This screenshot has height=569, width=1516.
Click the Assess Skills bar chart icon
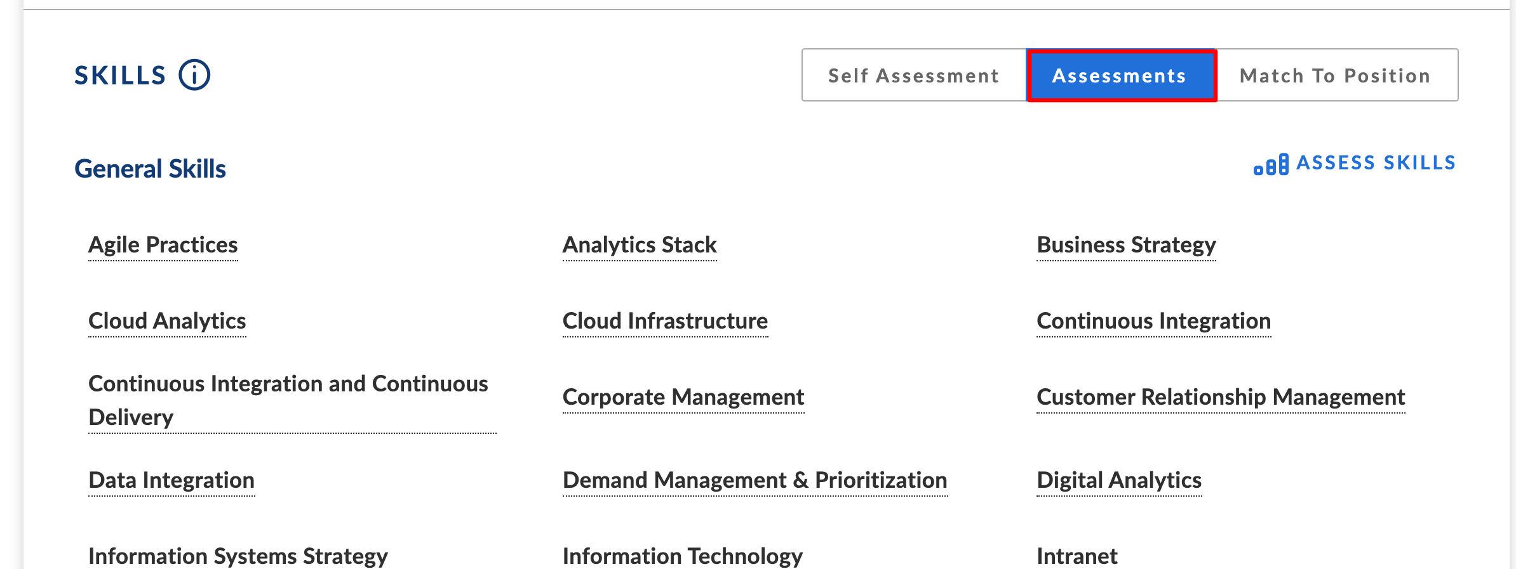click(1271, 164)
